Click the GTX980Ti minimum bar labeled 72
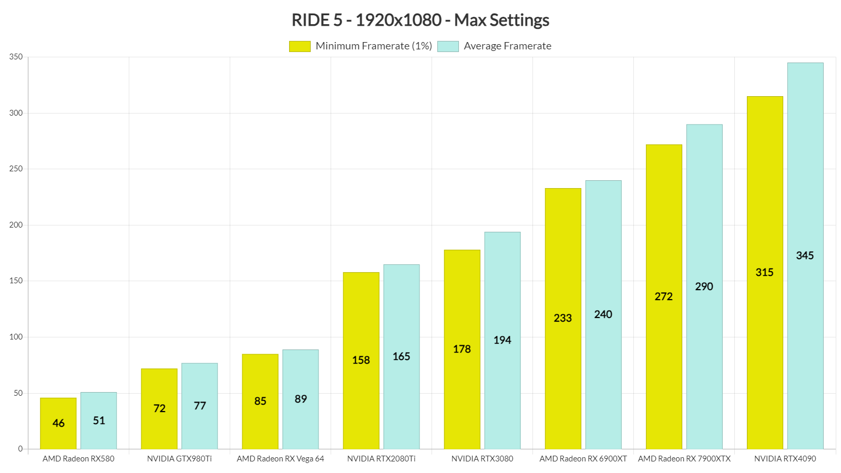Image resolution: width=841 pixels, height=473 pixels. click(x=159, y=408)
